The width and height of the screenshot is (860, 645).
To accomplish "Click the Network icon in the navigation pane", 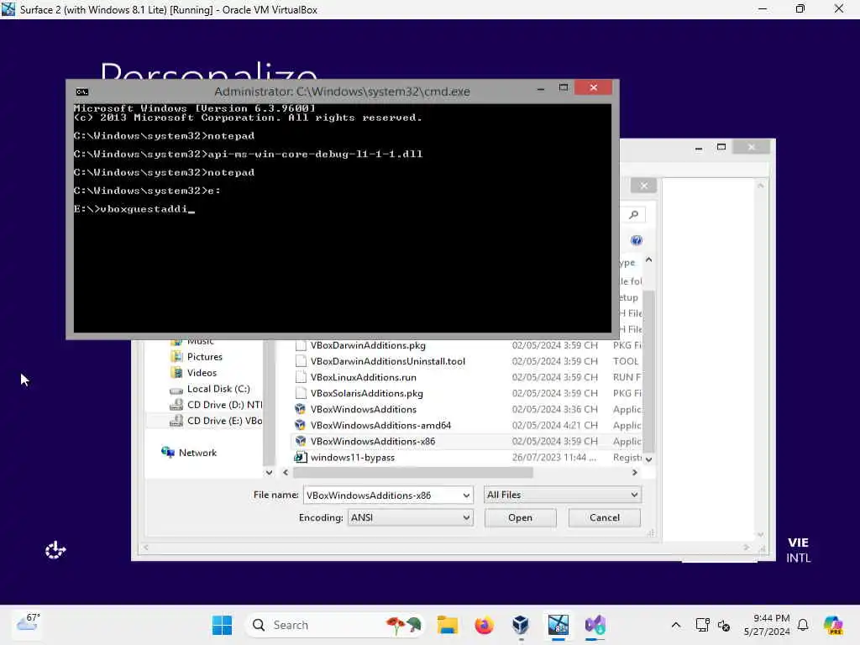I will click(168, 452).
